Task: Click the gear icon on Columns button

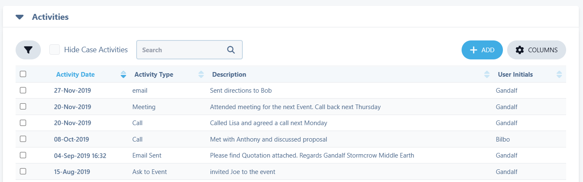Action: click(520, 50)
